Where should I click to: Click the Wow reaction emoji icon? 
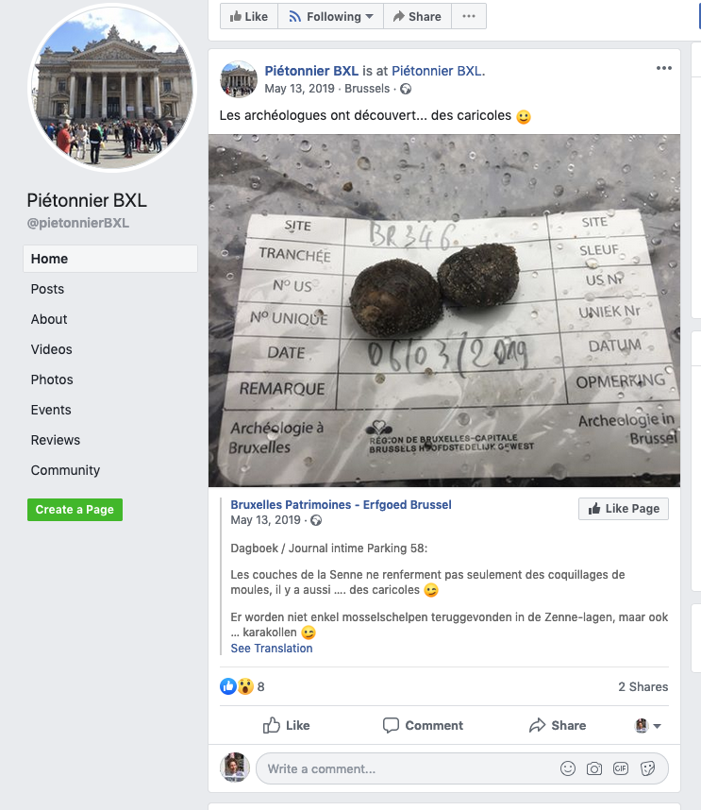tap(244, 686)
